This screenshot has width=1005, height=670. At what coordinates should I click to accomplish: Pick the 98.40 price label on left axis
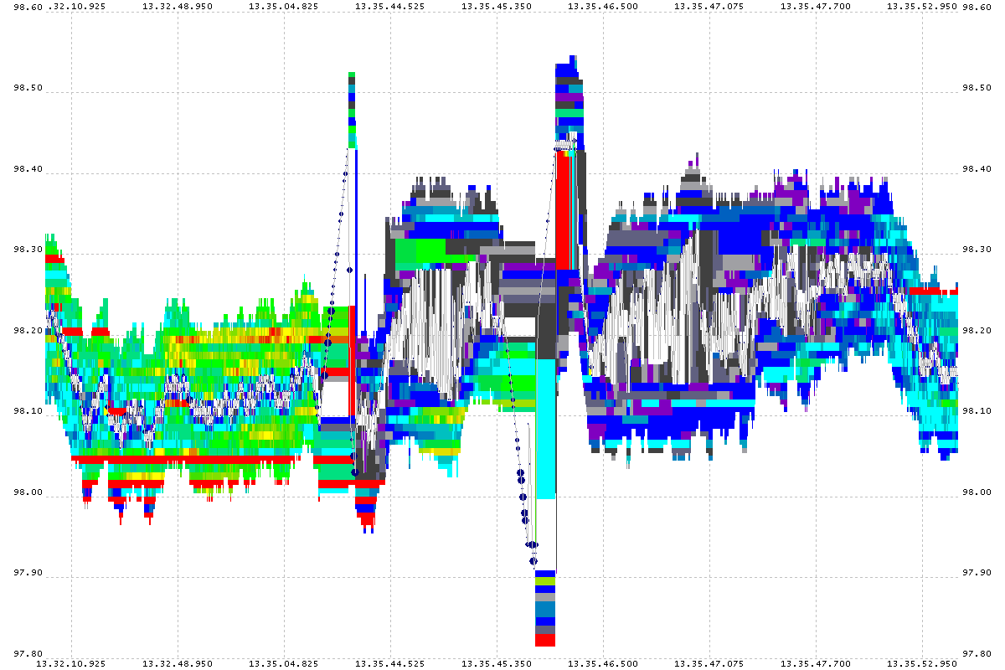[x=30, y=169]
